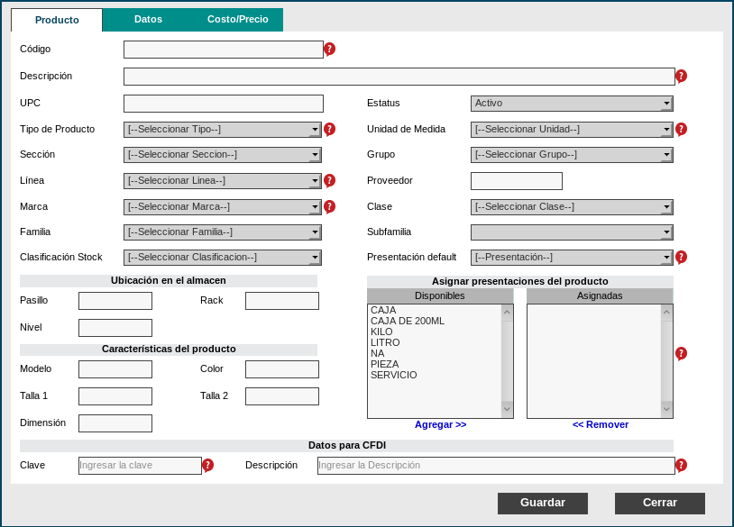Click help icon beside Unidad de Medida
Image resolution: width=734 pixels, height=527 pixels.
tap(681, 129)
